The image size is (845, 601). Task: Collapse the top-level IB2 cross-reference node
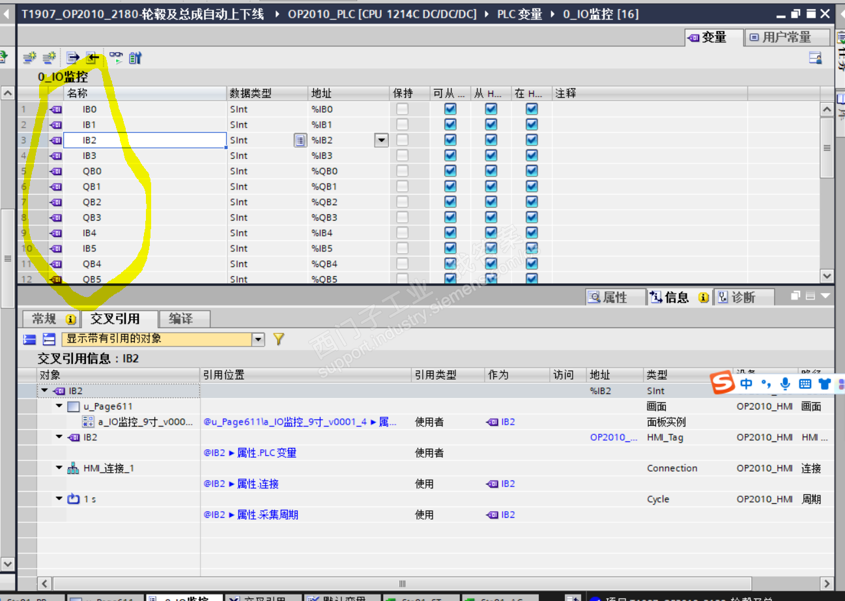coord(44,391)
